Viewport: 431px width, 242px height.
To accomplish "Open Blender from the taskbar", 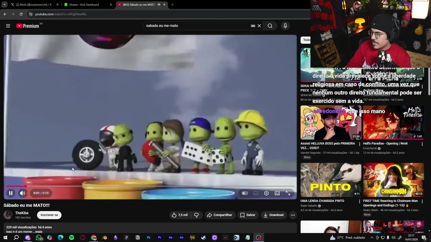I will 104,238.
